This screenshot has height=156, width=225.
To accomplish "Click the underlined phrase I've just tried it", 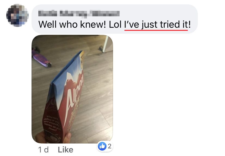I will 156,24.
